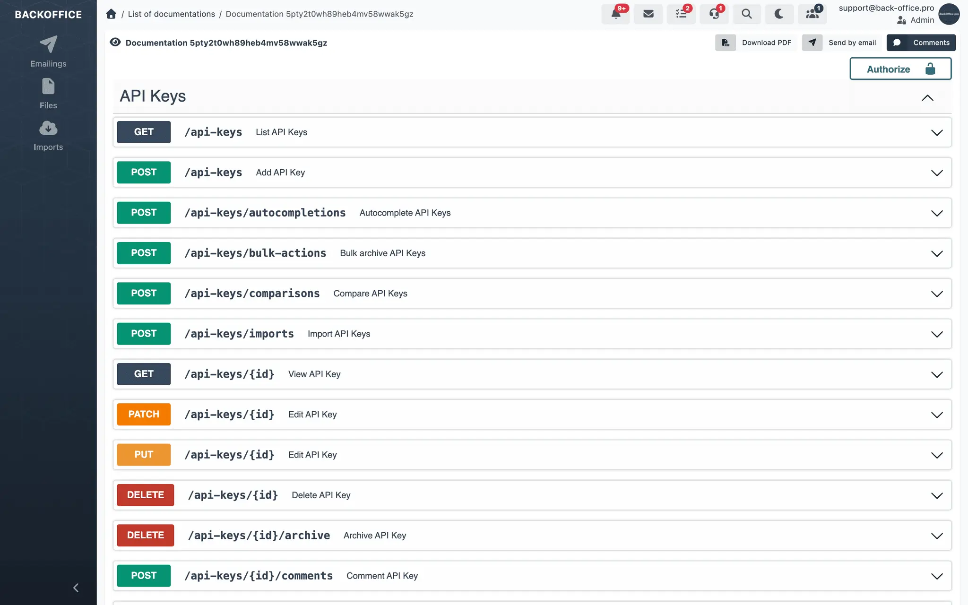This screenshot has height=605, width=968.
Task: Expand Compare API Keys endpoint
Action: [x=936, y=294]
